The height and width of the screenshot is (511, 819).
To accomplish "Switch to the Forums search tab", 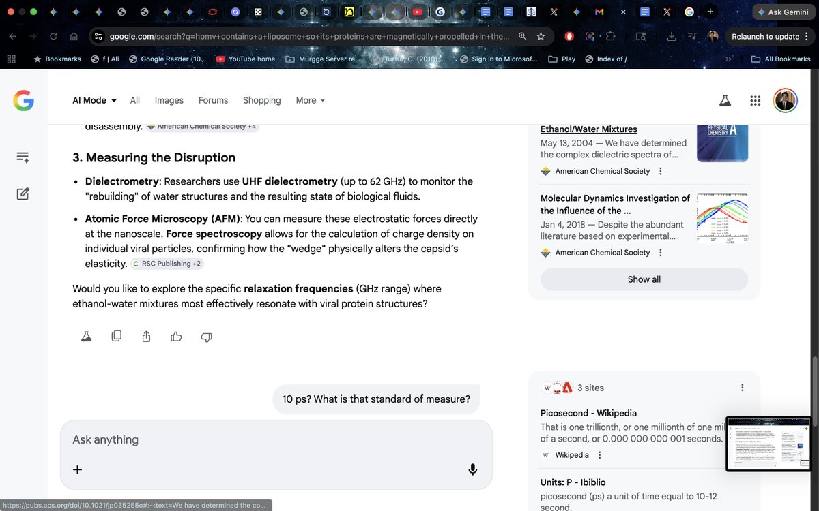I will click(x=213, y=100).
